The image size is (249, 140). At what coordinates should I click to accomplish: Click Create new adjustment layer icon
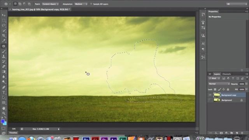(x=226, y=133)
